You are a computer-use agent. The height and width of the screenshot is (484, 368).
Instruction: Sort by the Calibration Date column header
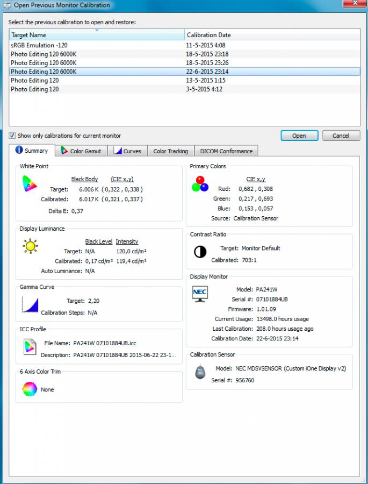[272, 35]
